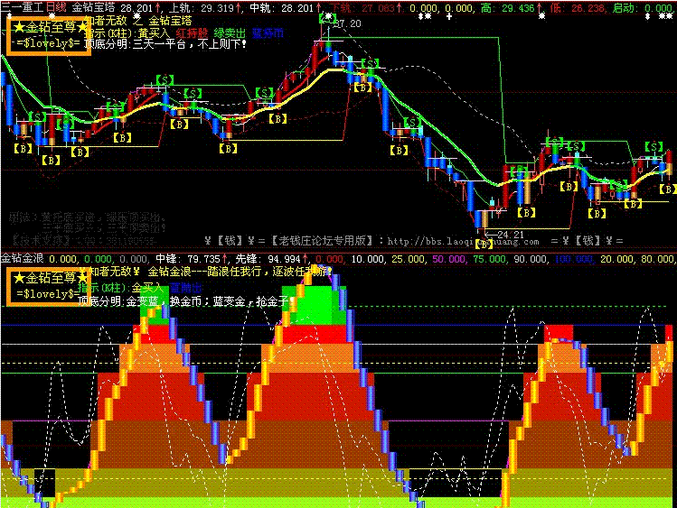Click the 金买入 legend label

(147, 288)
